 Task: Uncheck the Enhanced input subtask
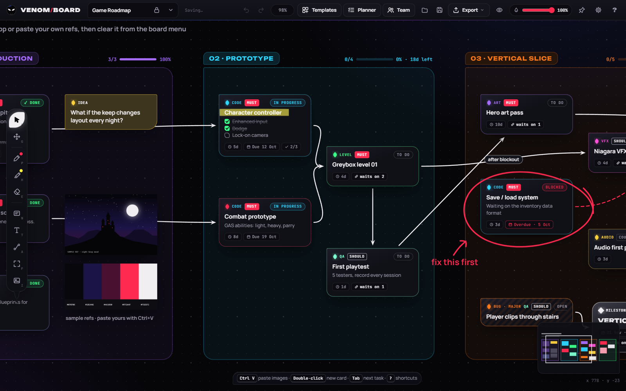pyautogui.click(x=227, y=122)
